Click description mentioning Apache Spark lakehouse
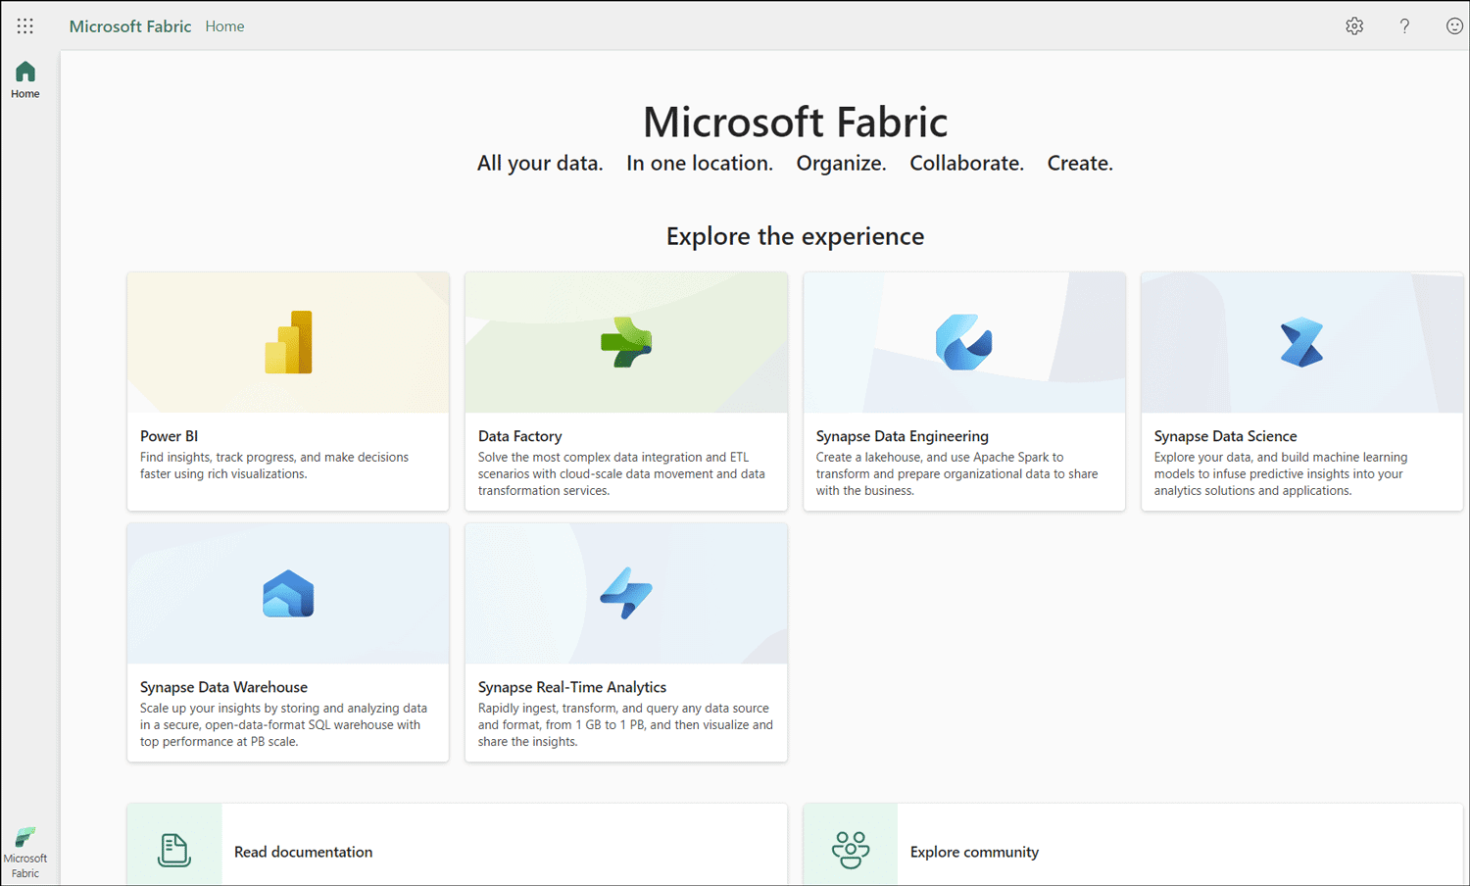Viewport: 1470px width, 886px height. click(956, 473)
